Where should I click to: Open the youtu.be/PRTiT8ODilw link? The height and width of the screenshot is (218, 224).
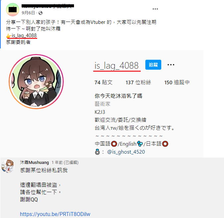pyautogui.click(x=55, y=214)
